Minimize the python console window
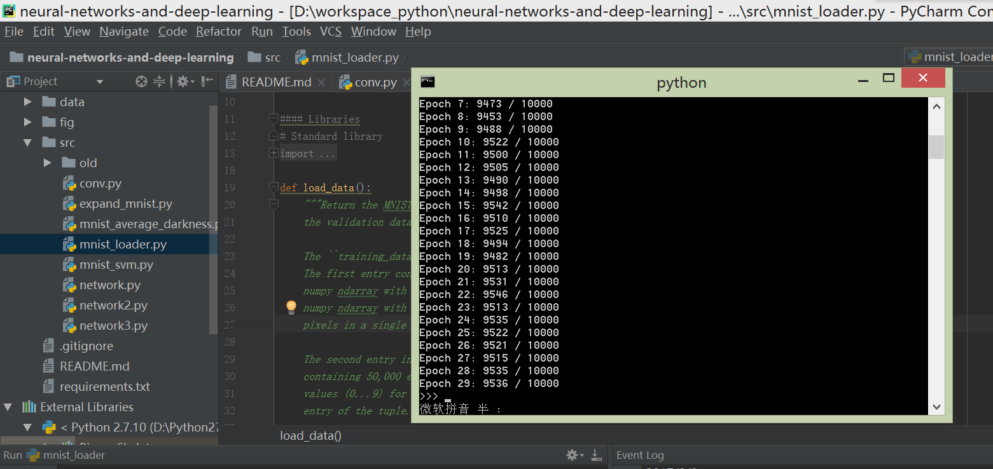993x469 pixels. [863, 79]
